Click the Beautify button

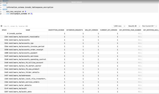point(133,26)
